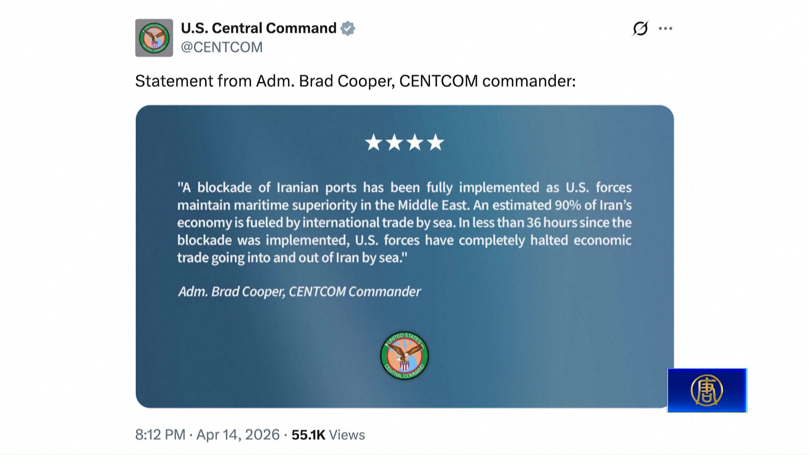Click the "90%" figure in the quote
The width and height of the screenshot is (809, 455).
568,205
